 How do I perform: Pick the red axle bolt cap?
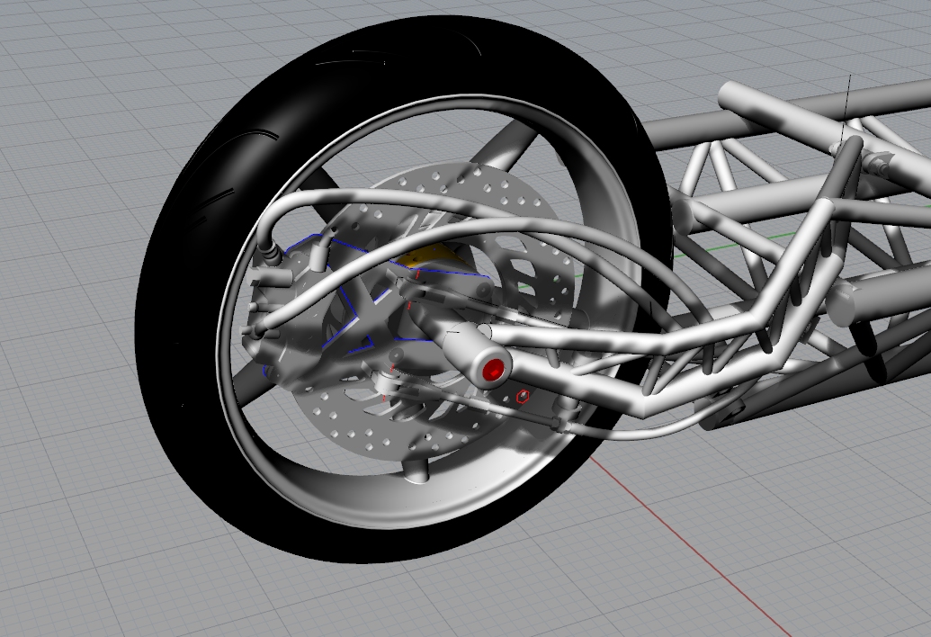point(493,371)
